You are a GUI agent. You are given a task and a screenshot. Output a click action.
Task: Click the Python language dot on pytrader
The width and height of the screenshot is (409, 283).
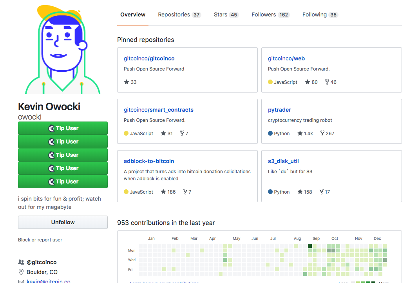[x=270, y=133]
